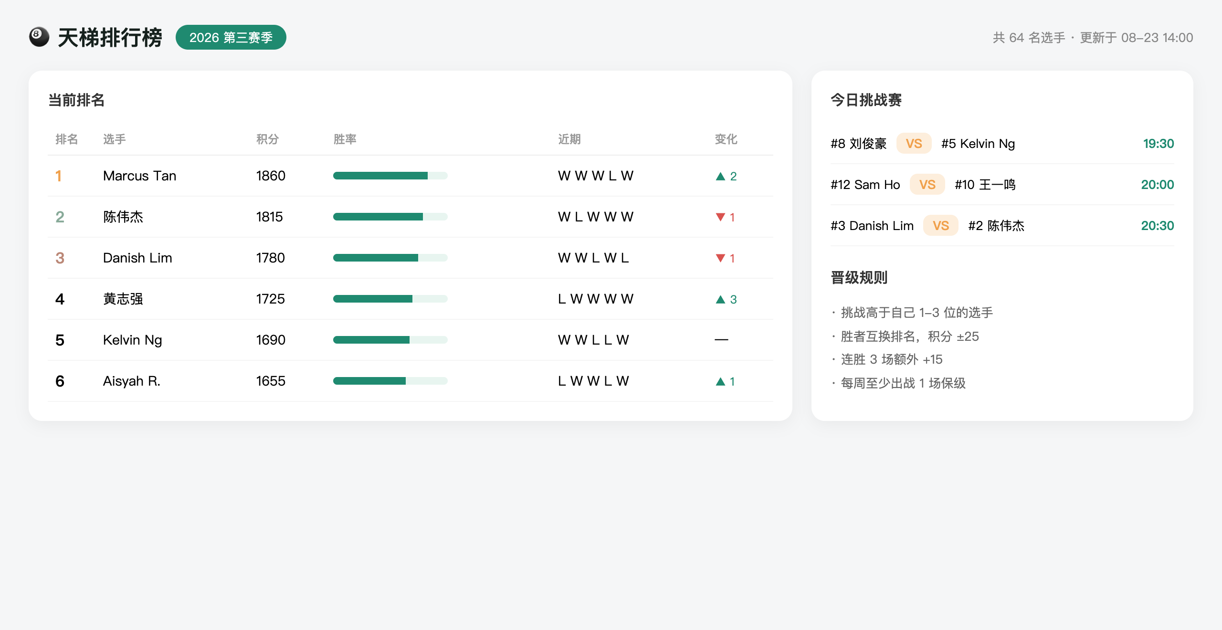The width and height of the screenshot is (1222, 630).
Task: Click challenger #8 刘俊豪
Action: pos(859,143)
